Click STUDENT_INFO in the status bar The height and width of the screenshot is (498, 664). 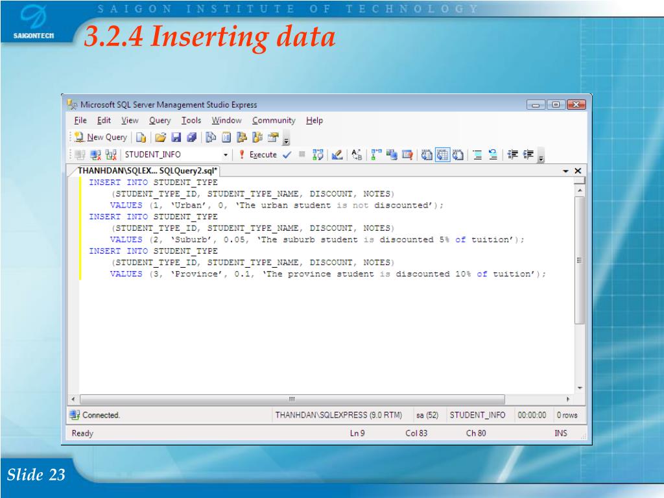point(477,415)
